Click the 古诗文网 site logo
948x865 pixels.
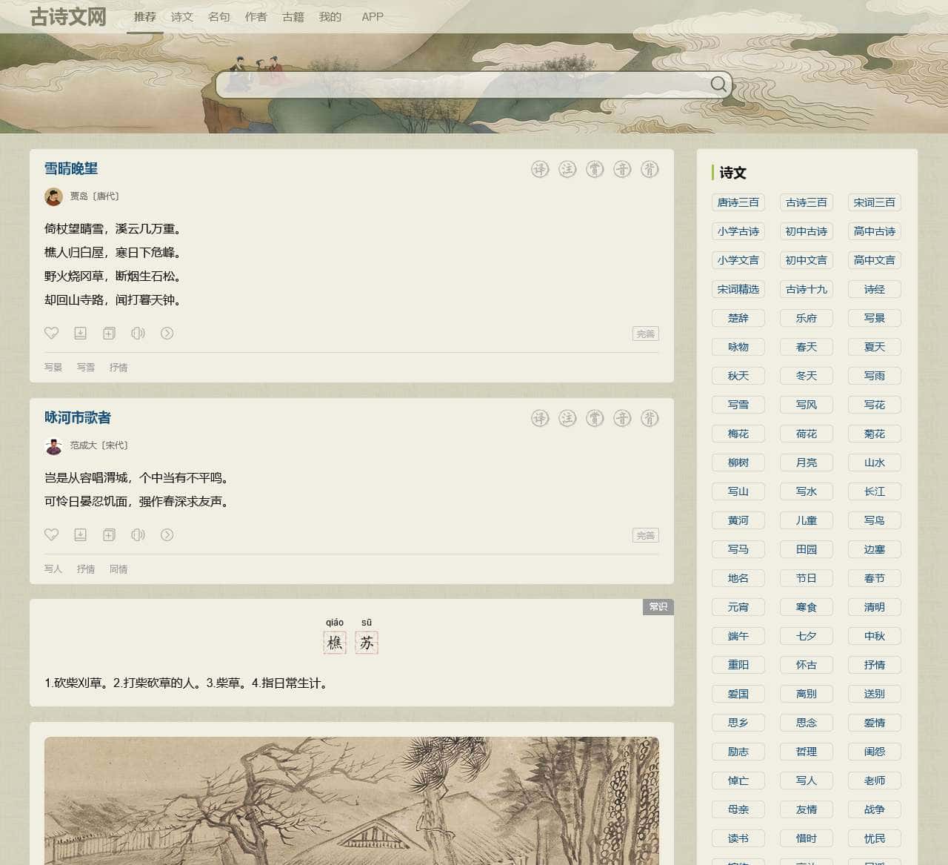click(x=68, y=16)
